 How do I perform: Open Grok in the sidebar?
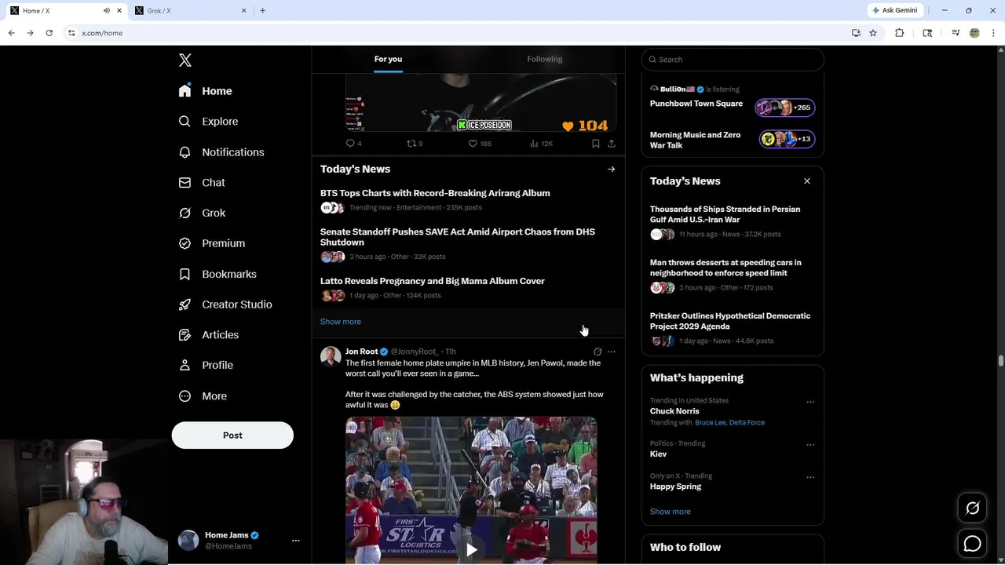coord(203,213)
